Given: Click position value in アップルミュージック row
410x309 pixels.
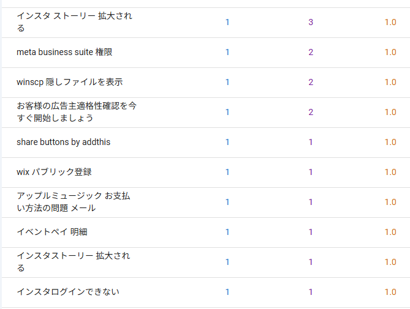Looking at the screenshot, I should (x=390, y=203).
